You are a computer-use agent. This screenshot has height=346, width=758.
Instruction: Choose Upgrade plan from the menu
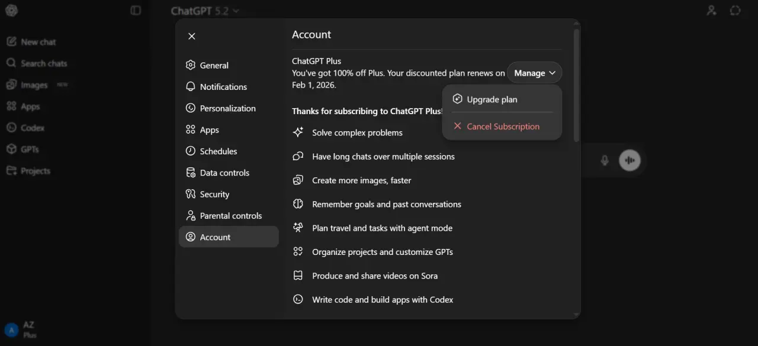502,99
